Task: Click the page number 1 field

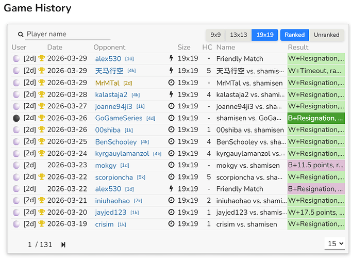Action: [x=30, y=245]
